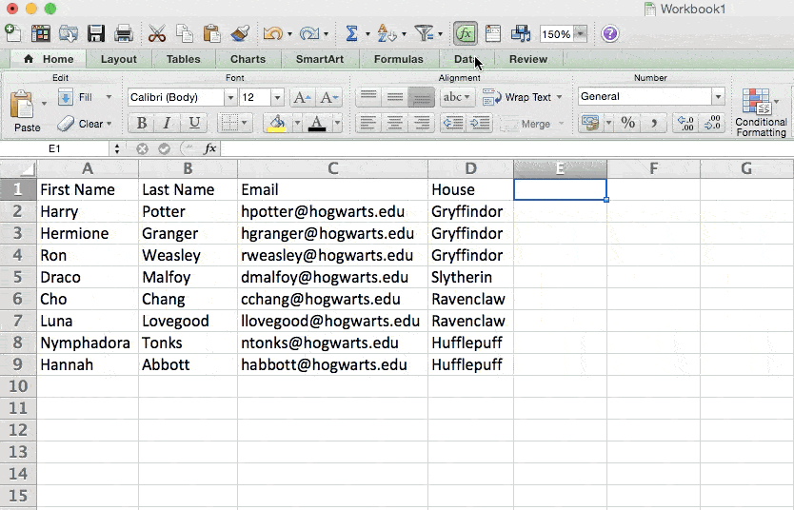
Task: Open the Help question mark icon
Action: (x=610, y=34)
